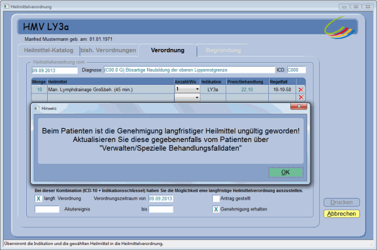Click the Drucken button
377x250 pixels.
click(x=342, y=202)
